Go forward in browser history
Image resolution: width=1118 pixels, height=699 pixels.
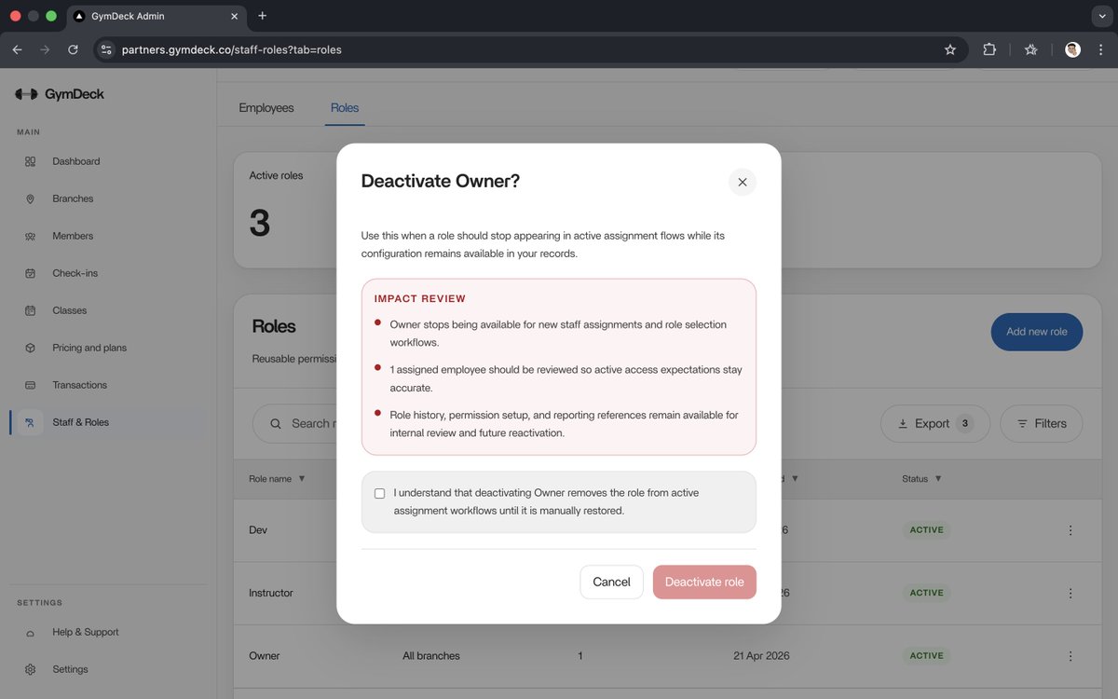coord(45,49)
